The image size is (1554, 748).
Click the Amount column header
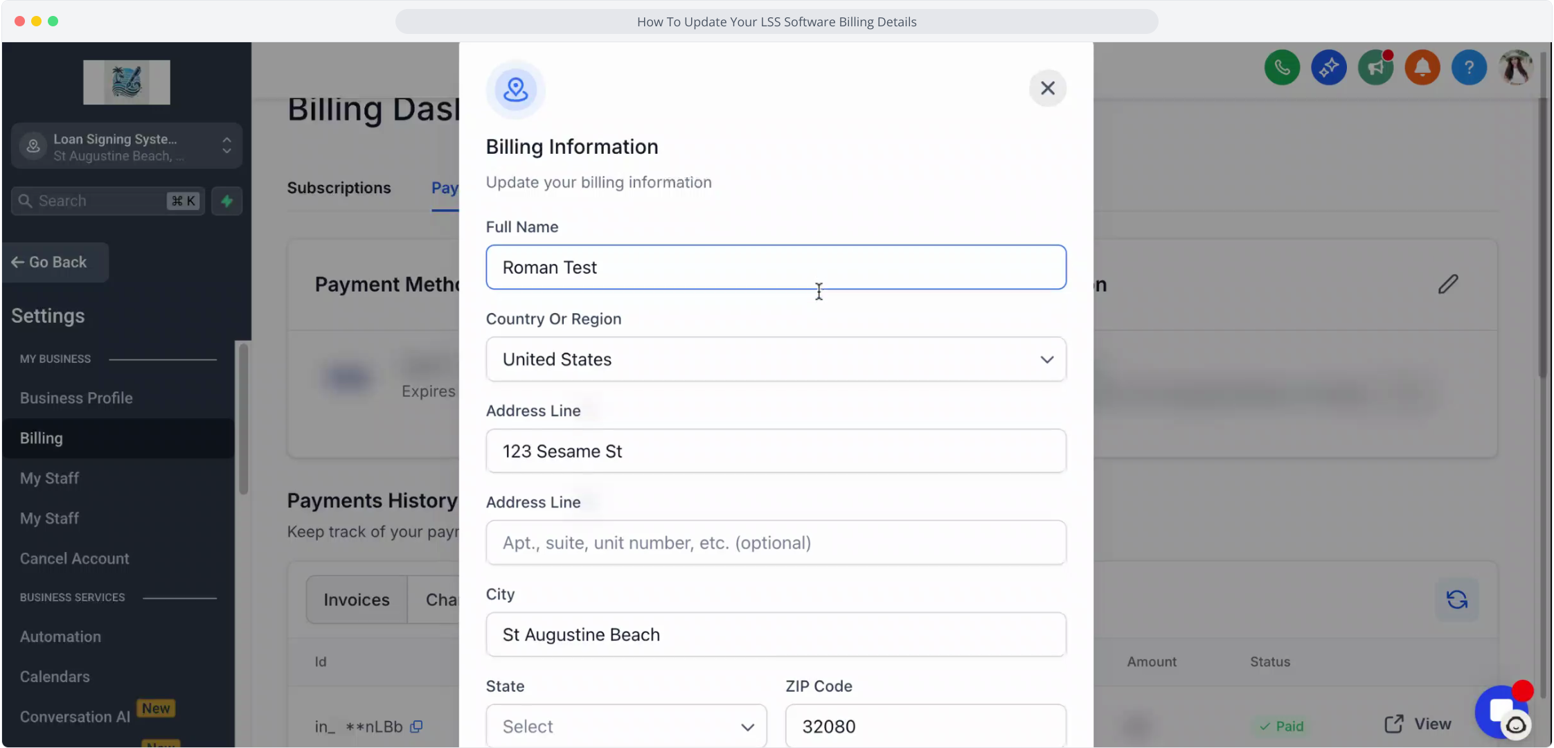(x=1151, y=662)
